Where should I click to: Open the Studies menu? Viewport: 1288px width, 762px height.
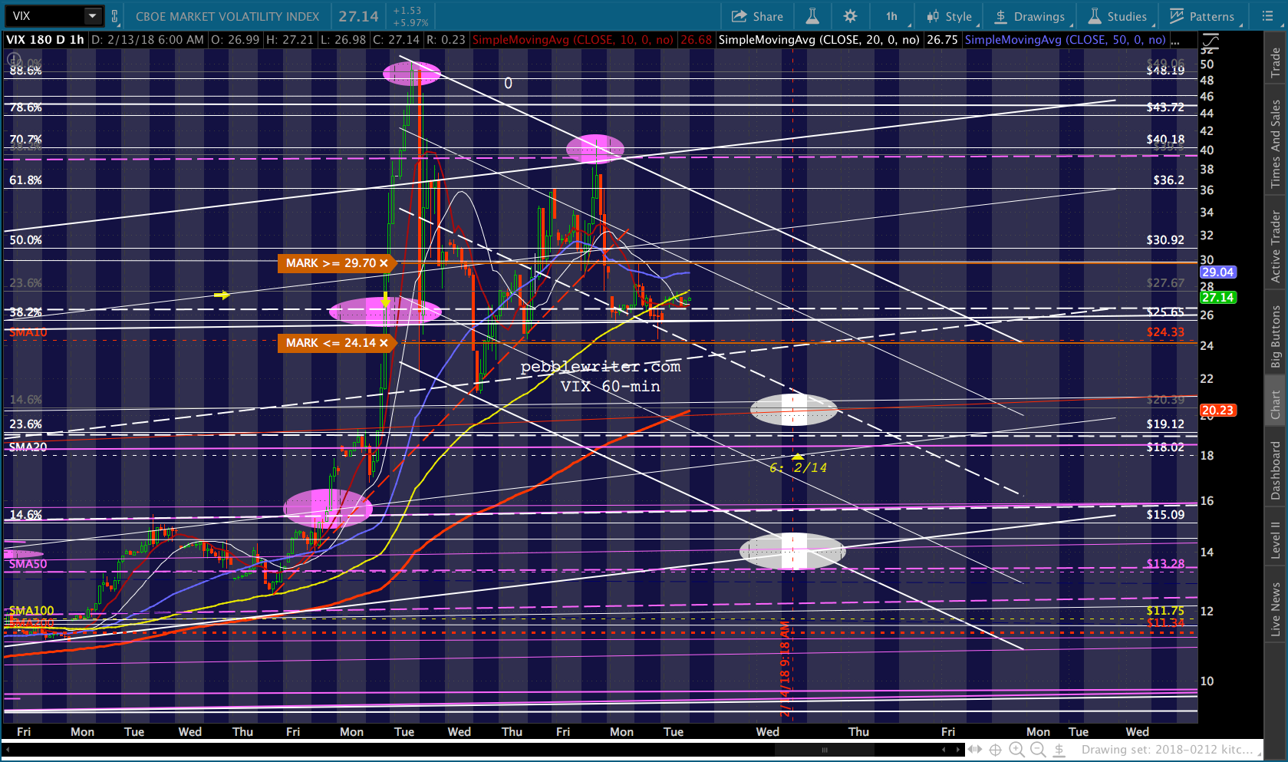pyautogui.click(x=1118, y=16)
